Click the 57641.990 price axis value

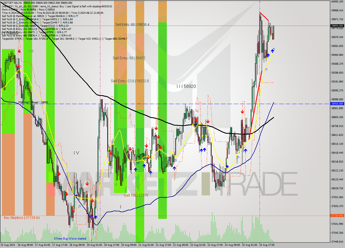tap(337, 224)
